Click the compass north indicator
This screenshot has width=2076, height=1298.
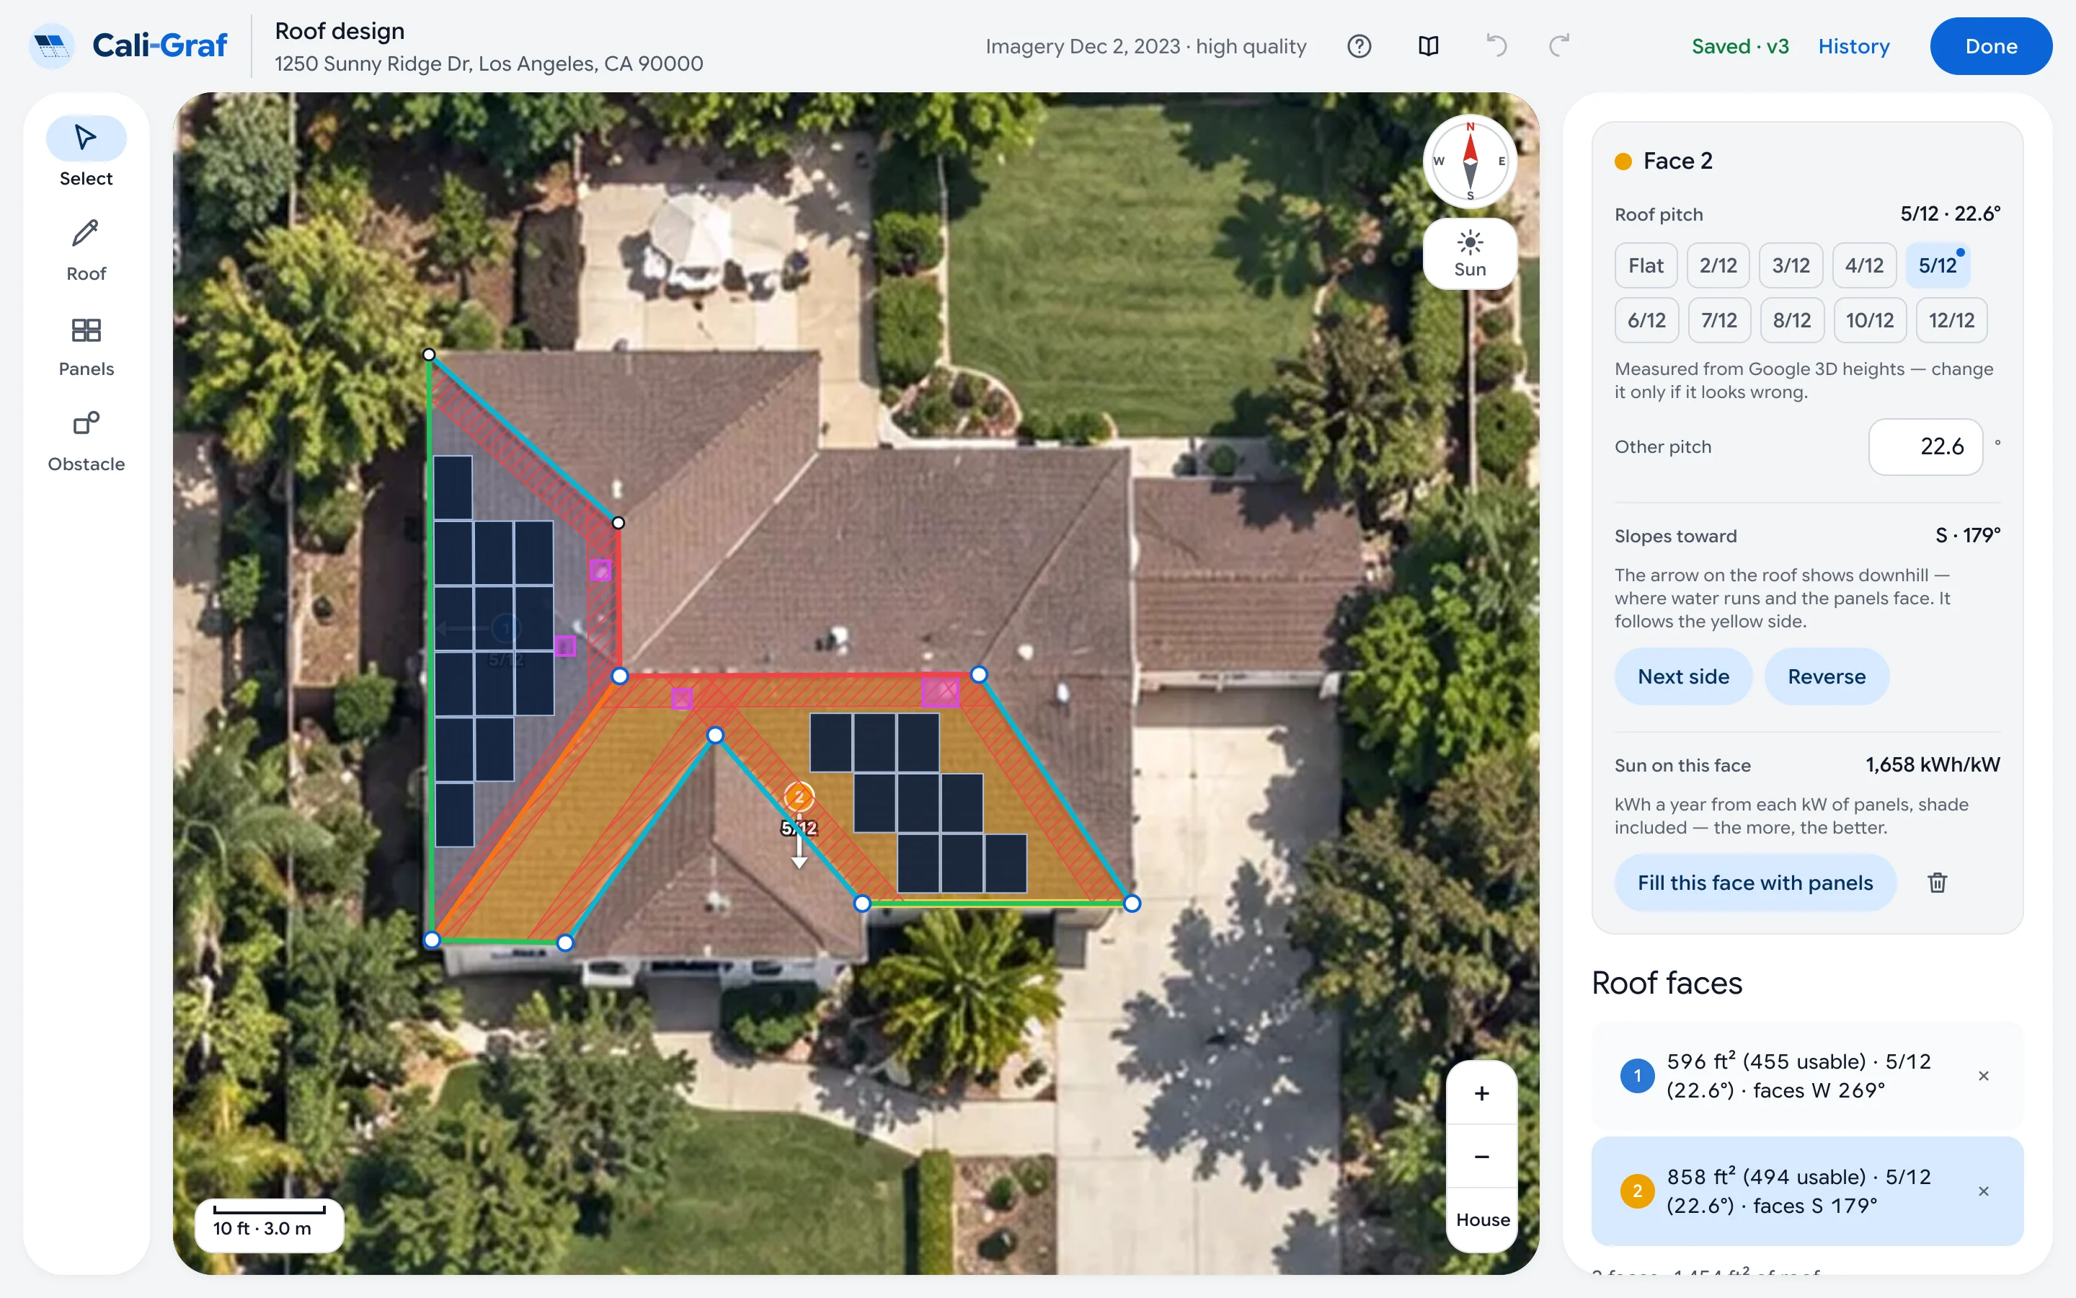click(x=1470, y=162)
